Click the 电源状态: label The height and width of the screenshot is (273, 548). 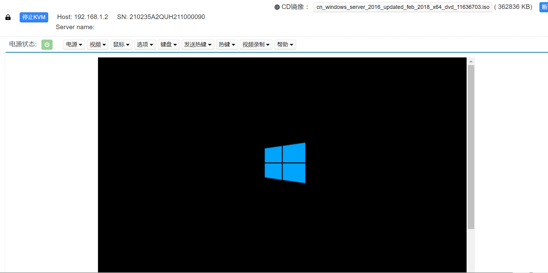[x=23, y=44]
